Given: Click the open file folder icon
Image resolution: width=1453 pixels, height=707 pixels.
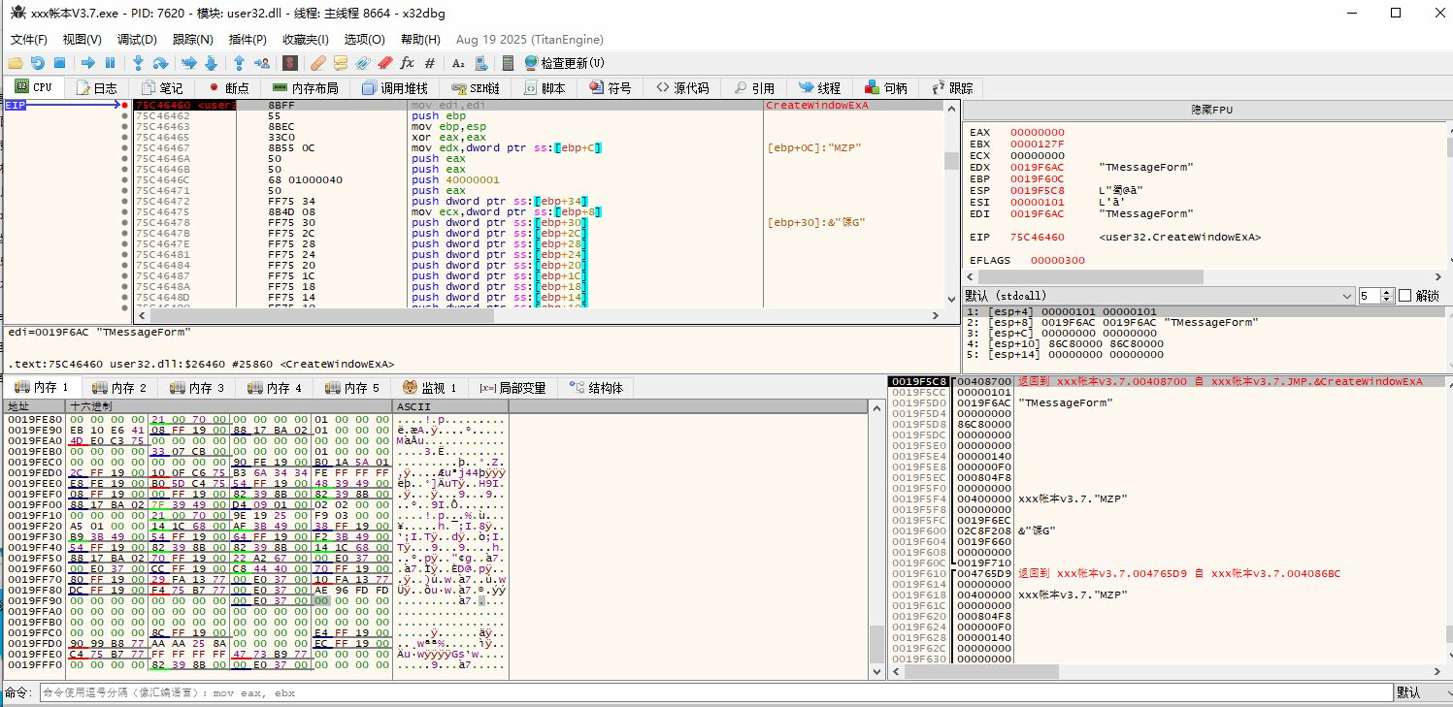Looking at the screenshot, I should (x=17, y=63).
